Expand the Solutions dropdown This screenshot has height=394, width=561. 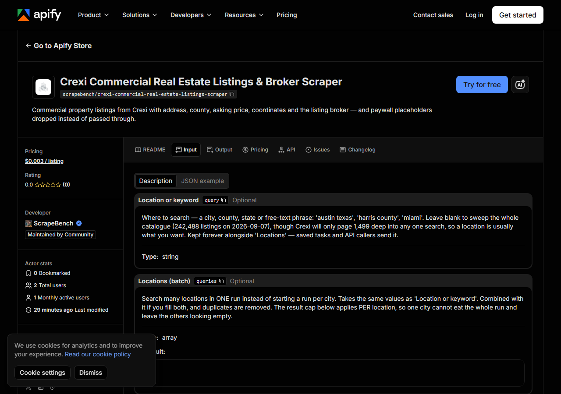click(x=139, y=15)
